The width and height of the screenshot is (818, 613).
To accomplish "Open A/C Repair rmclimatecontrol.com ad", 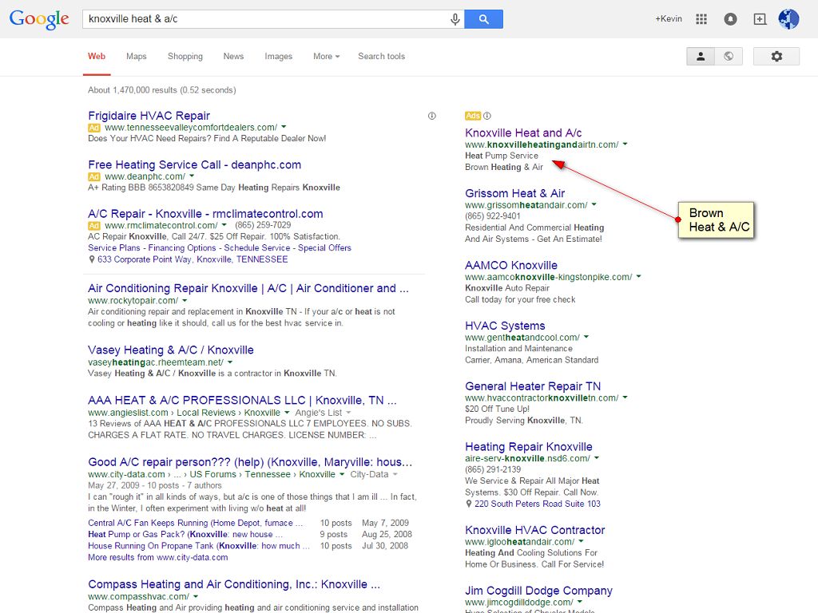I will point(205,214).
